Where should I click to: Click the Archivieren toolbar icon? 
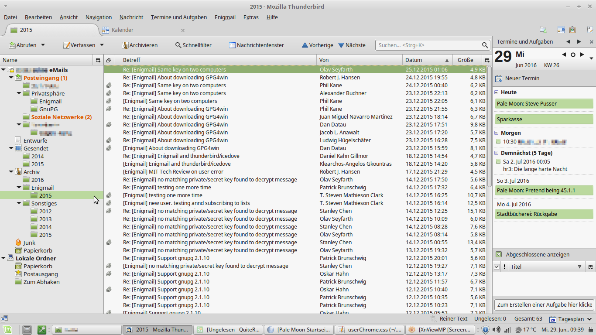(125, 45)
